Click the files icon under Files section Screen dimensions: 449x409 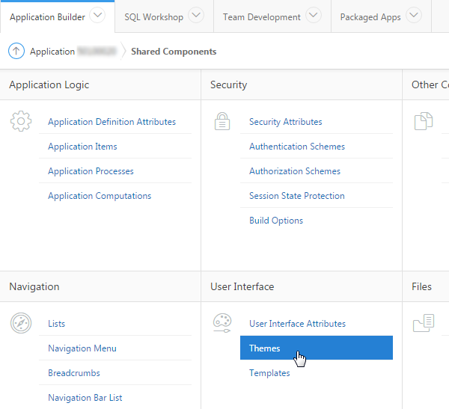click(424, 323)
